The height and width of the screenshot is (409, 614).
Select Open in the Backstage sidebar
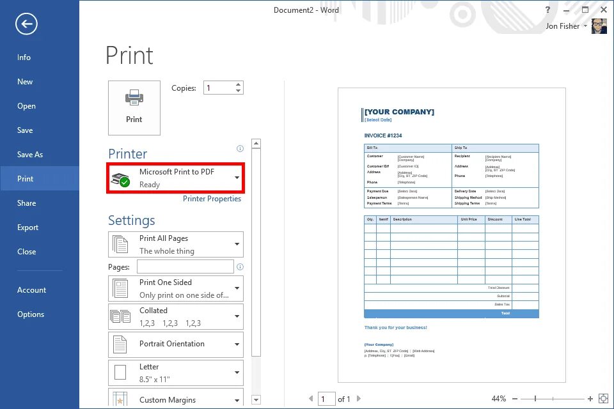point(26,105)
